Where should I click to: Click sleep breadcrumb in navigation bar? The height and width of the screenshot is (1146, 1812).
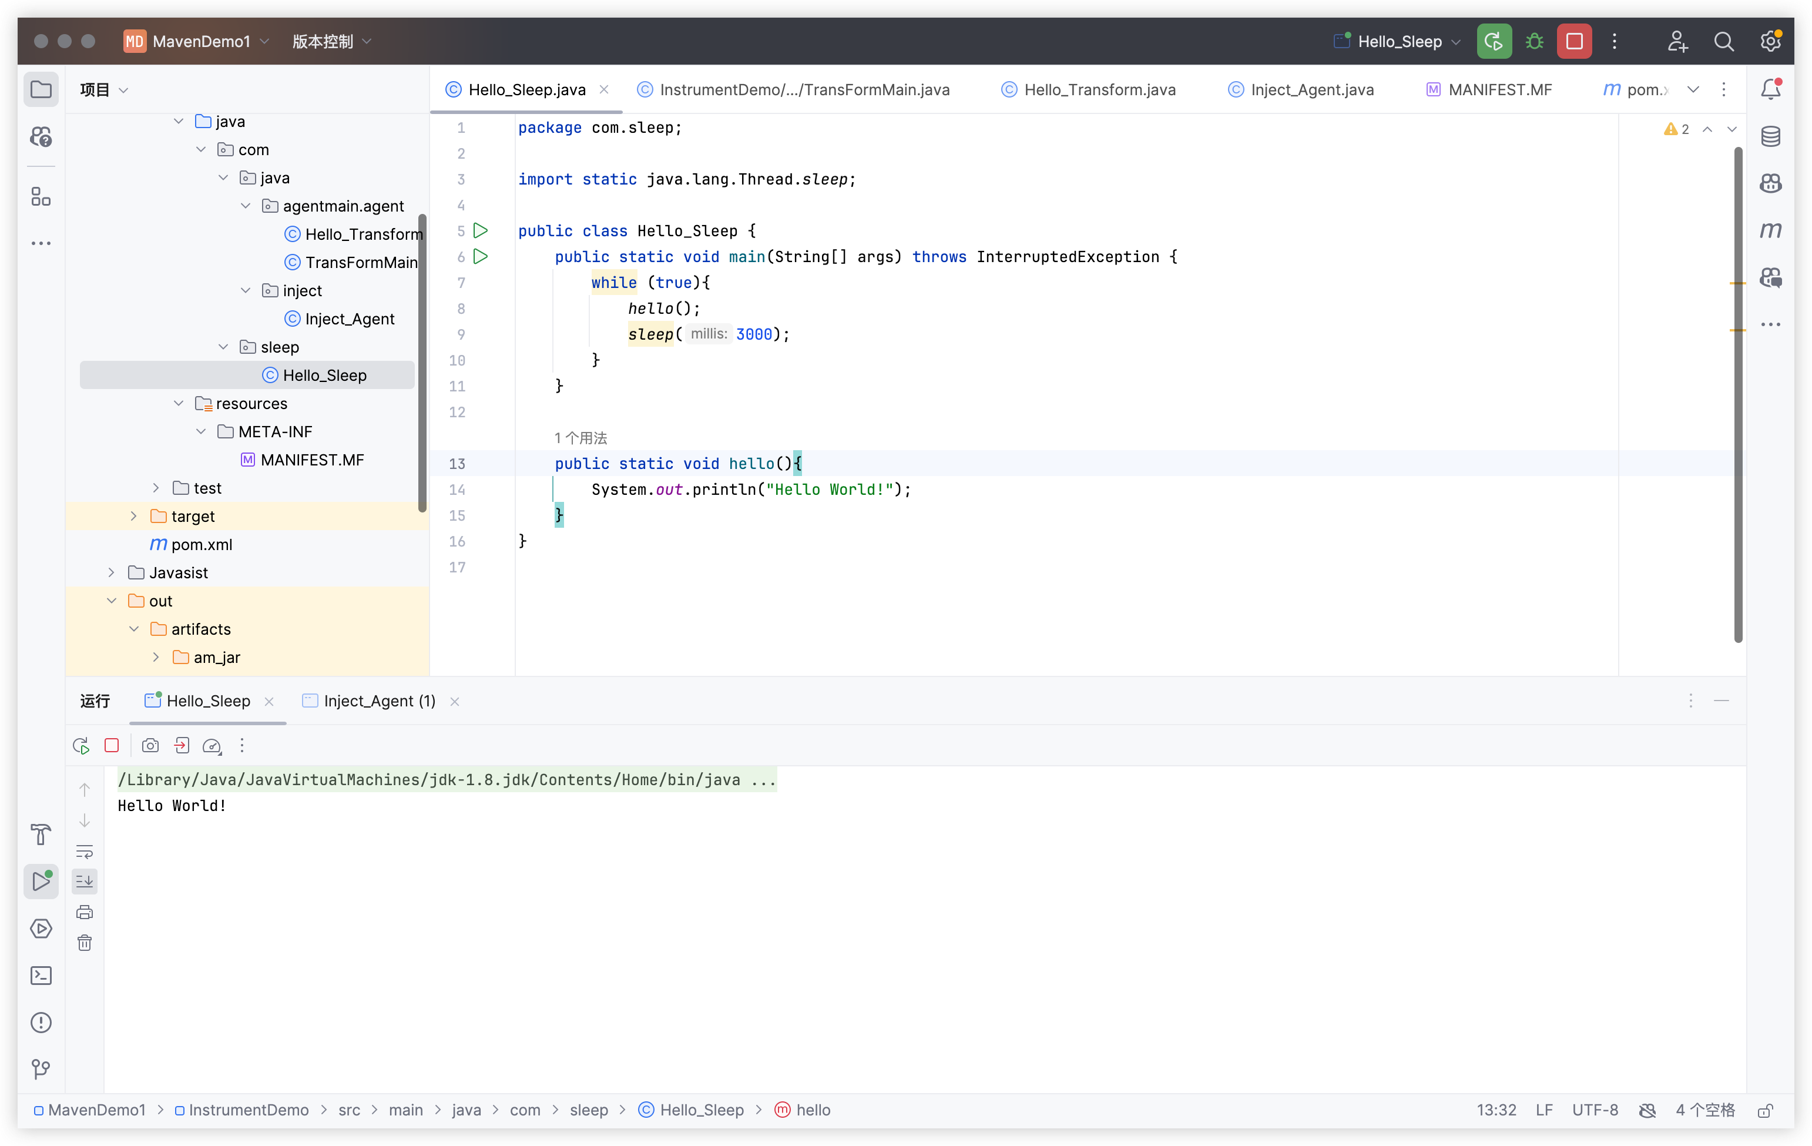pyautogui.click(x=589, y=1111)
